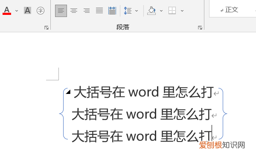Apply the red font color button
The image size is (256, 153).
click(x=7, y=11)
